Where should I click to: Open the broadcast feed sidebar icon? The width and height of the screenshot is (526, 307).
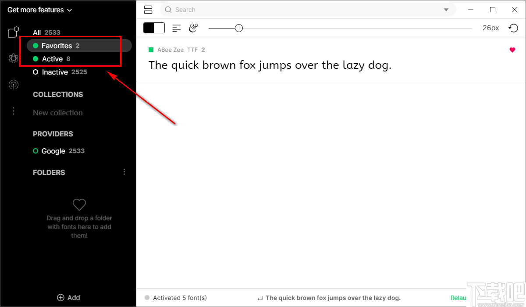point(14,85)
